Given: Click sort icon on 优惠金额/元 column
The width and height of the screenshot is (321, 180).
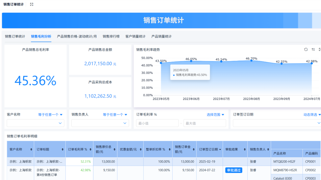Looking at the screenshot, I should pyautogui.click(x=141, y=150).
